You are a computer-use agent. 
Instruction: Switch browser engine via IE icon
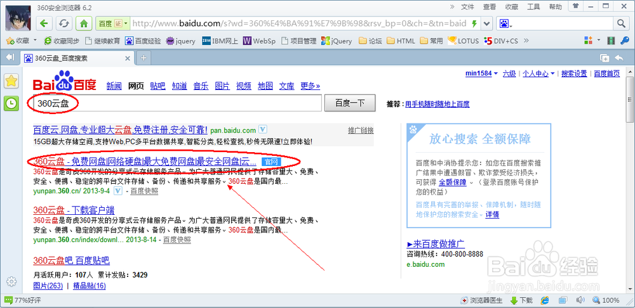[545, 300]
